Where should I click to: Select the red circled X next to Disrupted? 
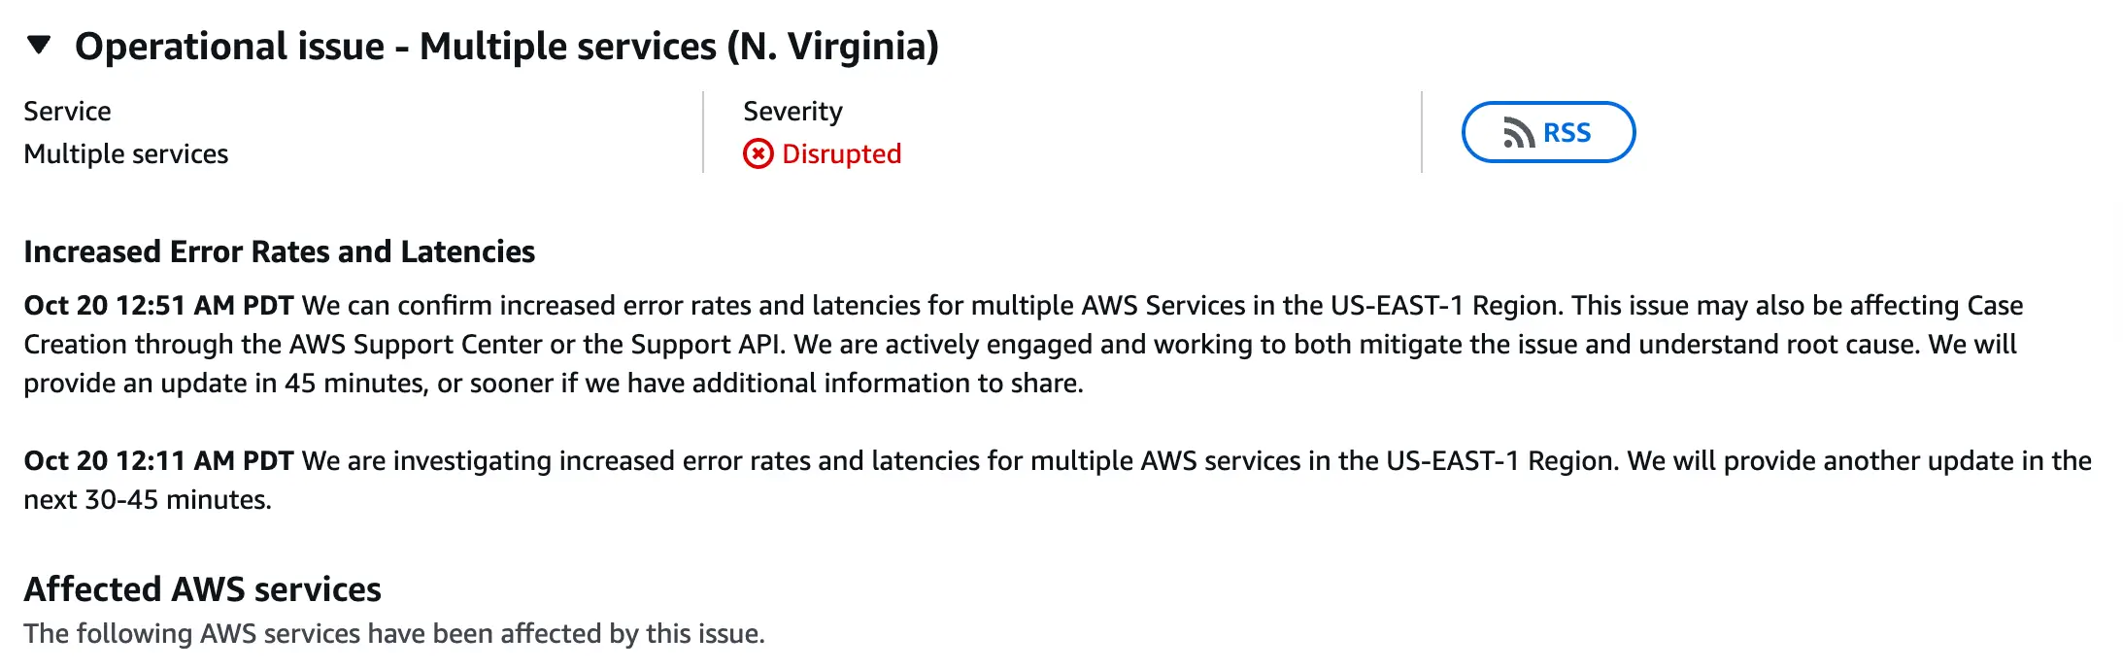[x=759, y=154]
